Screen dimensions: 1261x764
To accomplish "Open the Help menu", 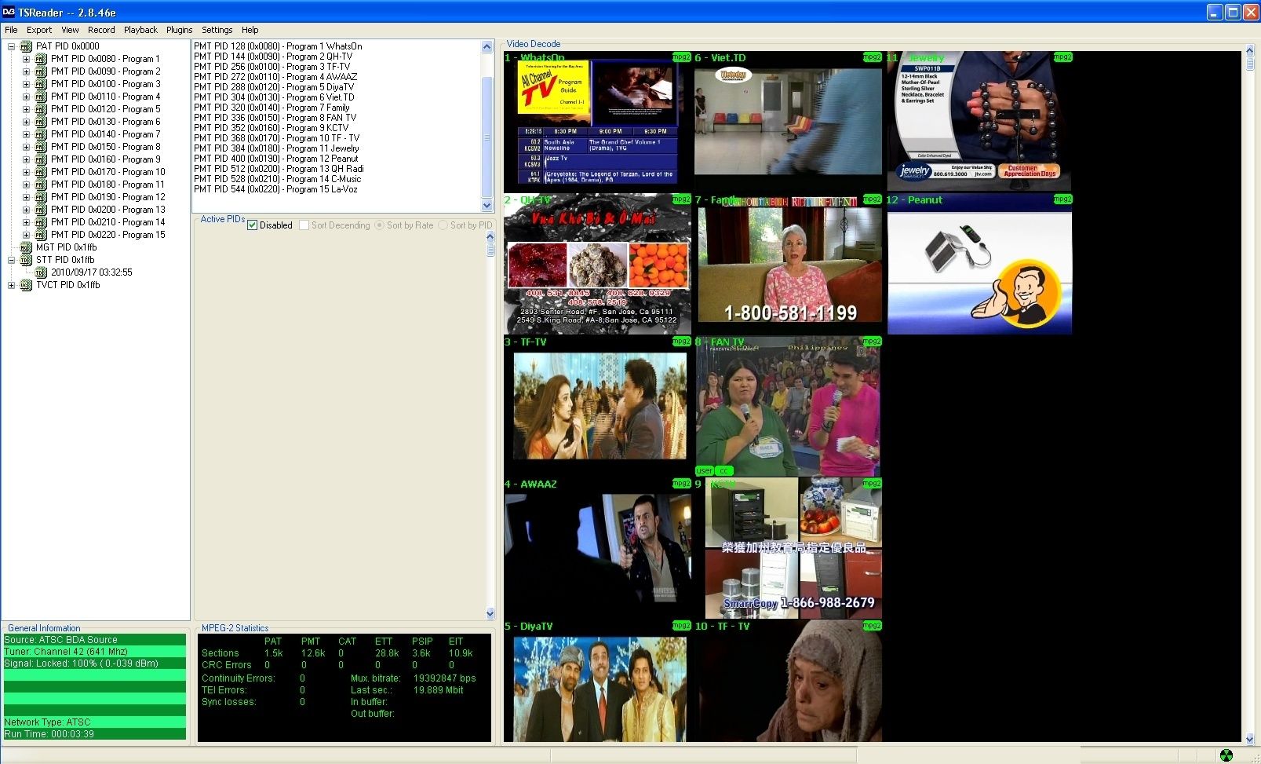I will click(x=250, y=30).
